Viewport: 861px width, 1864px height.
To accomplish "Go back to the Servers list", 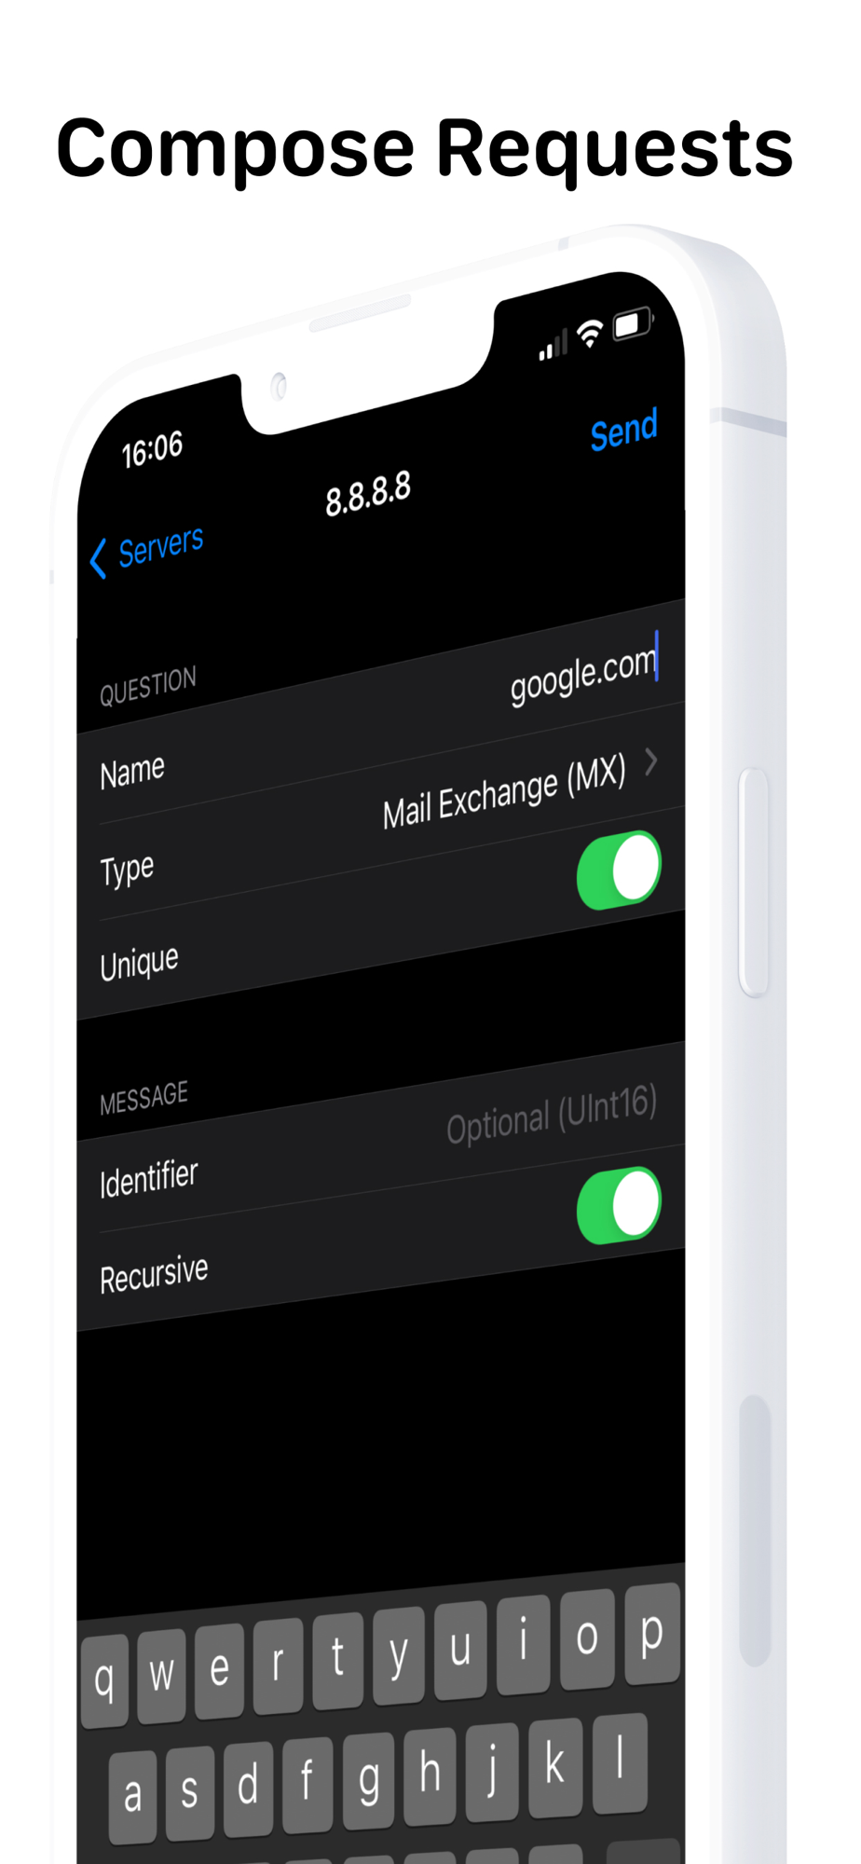I will point(147,551).
